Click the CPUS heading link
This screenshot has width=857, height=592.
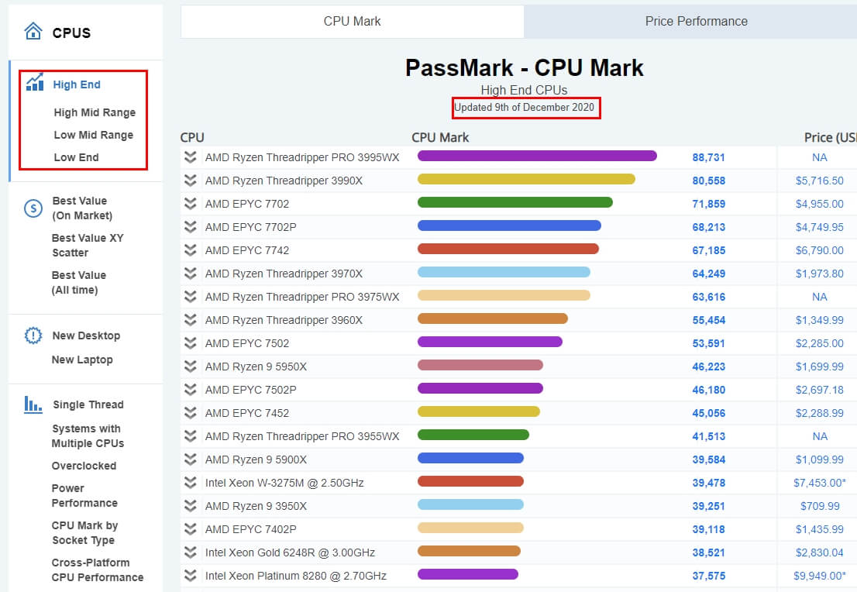pos(71,33)
